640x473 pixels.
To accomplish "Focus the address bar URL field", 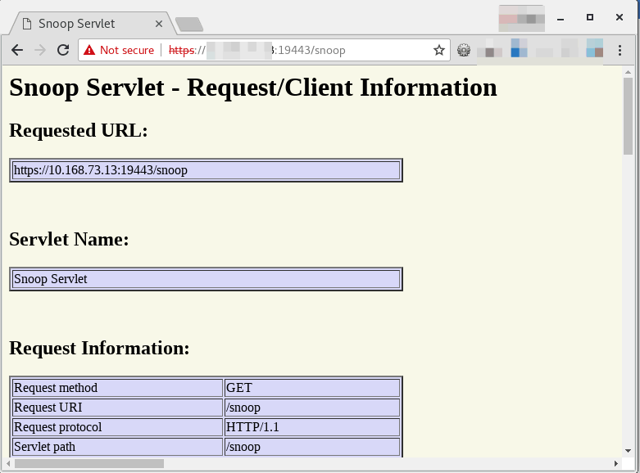I will 311,50.
